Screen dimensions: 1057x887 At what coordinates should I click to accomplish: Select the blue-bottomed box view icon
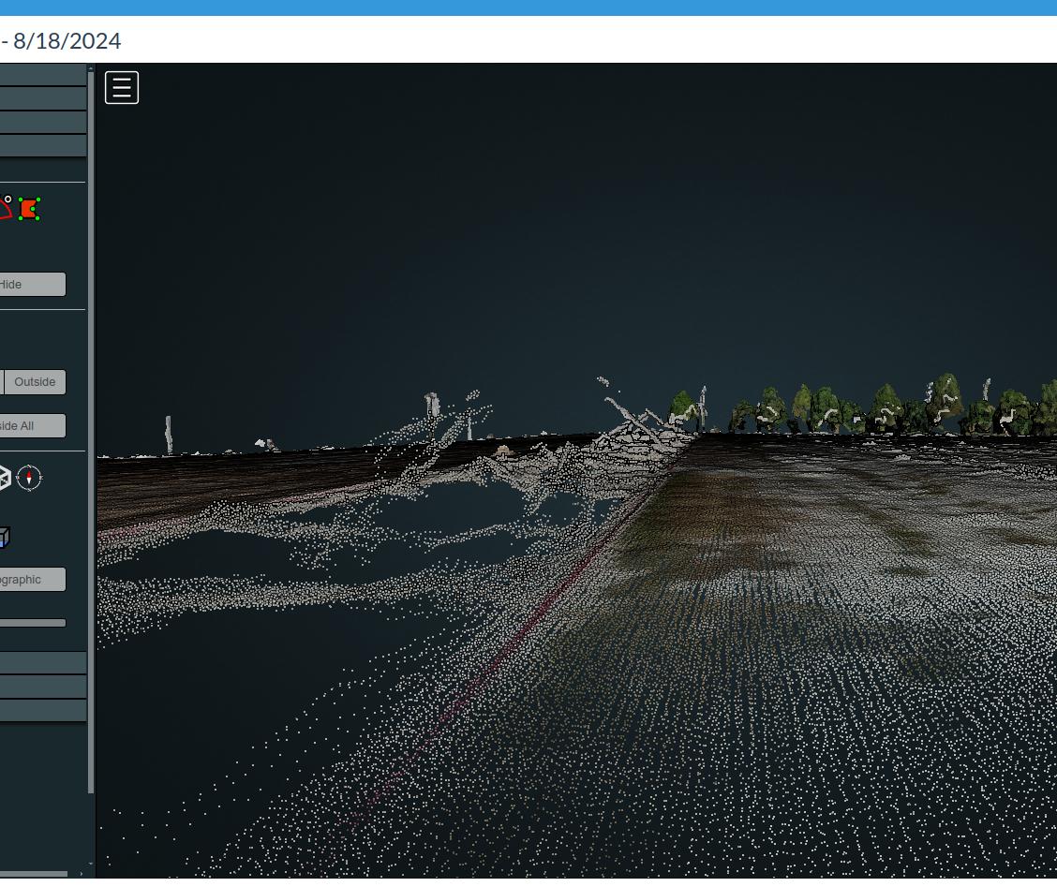coord(4,538)
